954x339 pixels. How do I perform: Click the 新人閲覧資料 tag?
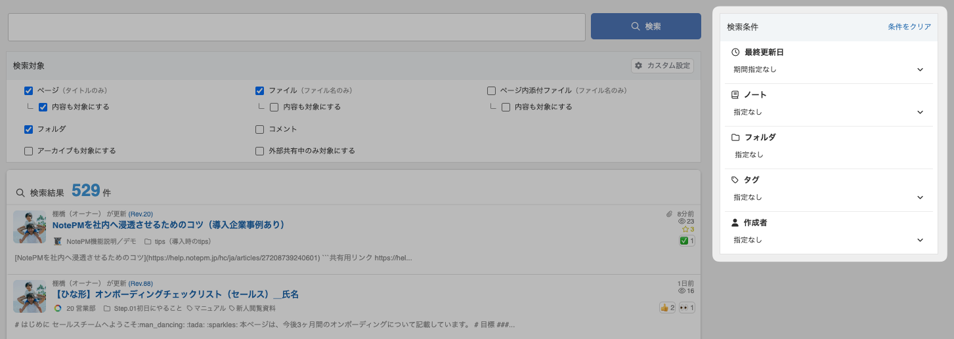point(255,308)
